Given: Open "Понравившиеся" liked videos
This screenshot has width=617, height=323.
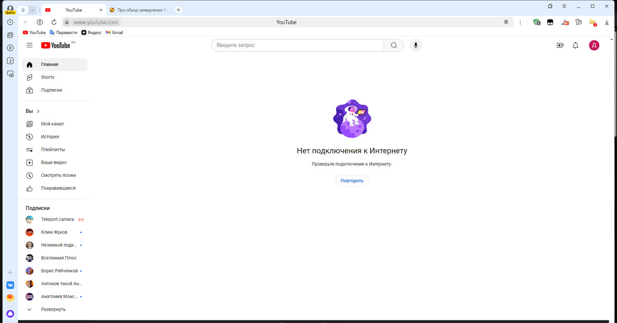Looking at the screenshot, I should click(55, 188).
